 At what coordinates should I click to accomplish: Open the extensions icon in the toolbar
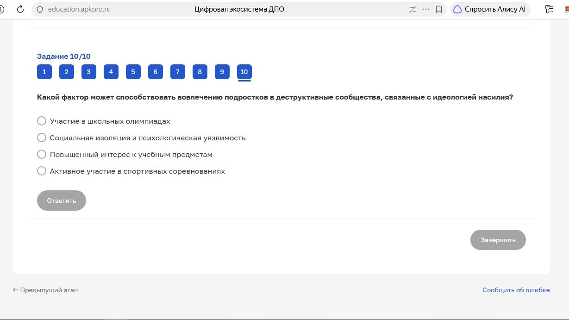pyautogui.click(x=550, y=9)
